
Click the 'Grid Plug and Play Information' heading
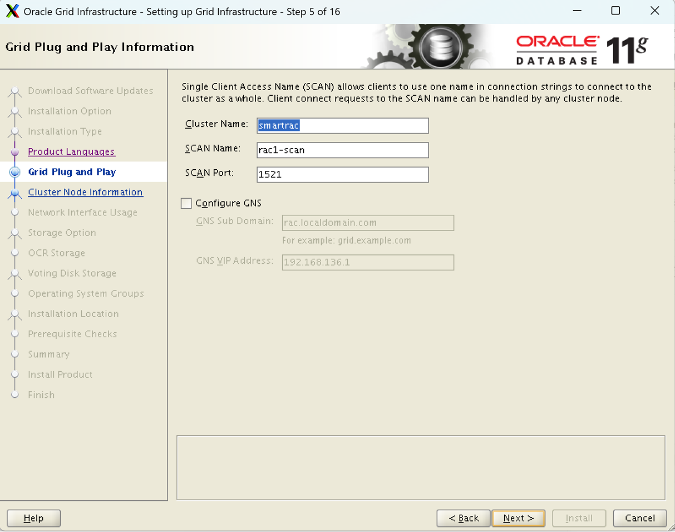[x=100, y=47]
